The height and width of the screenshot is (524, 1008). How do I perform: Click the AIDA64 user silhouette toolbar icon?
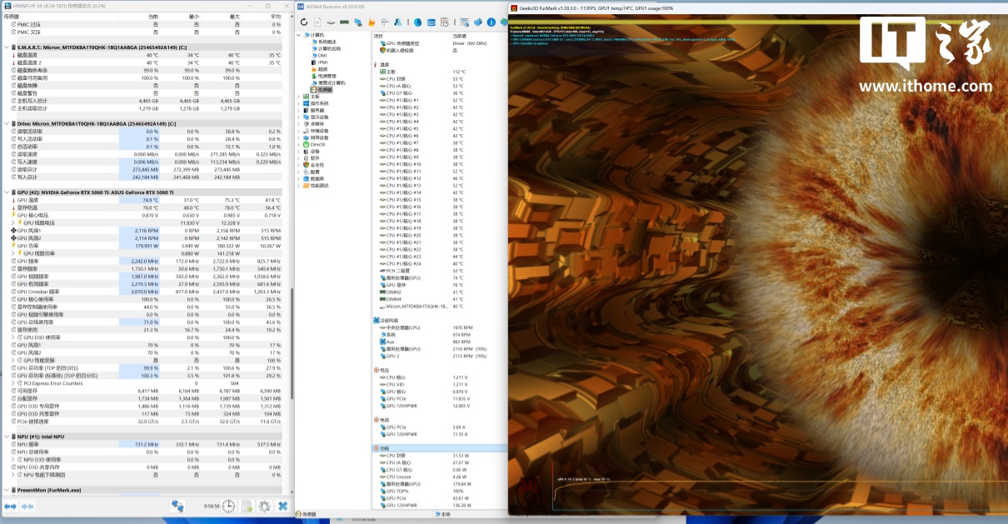click(398, 22)
